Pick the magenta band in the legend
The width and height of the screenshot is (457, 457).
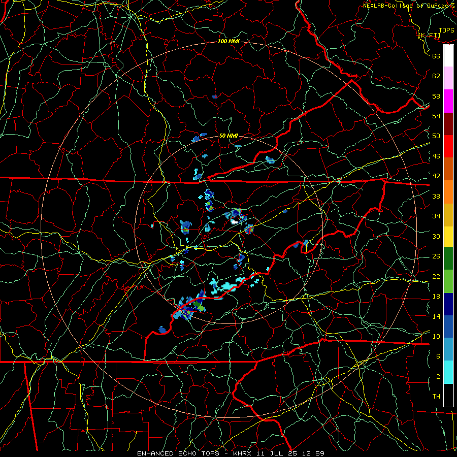pos(448,101)
